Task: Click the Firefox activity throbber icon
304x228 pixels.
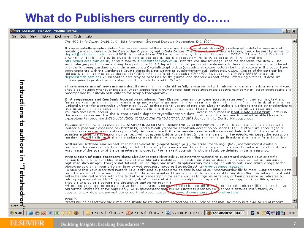Action: point(293,36)
